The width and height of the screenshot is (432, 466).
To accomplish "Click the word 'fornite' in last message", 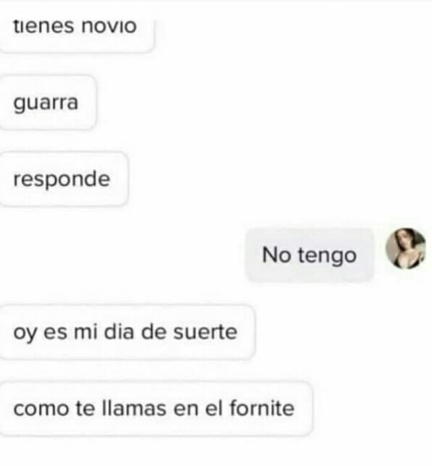I will tap(262, 408).
